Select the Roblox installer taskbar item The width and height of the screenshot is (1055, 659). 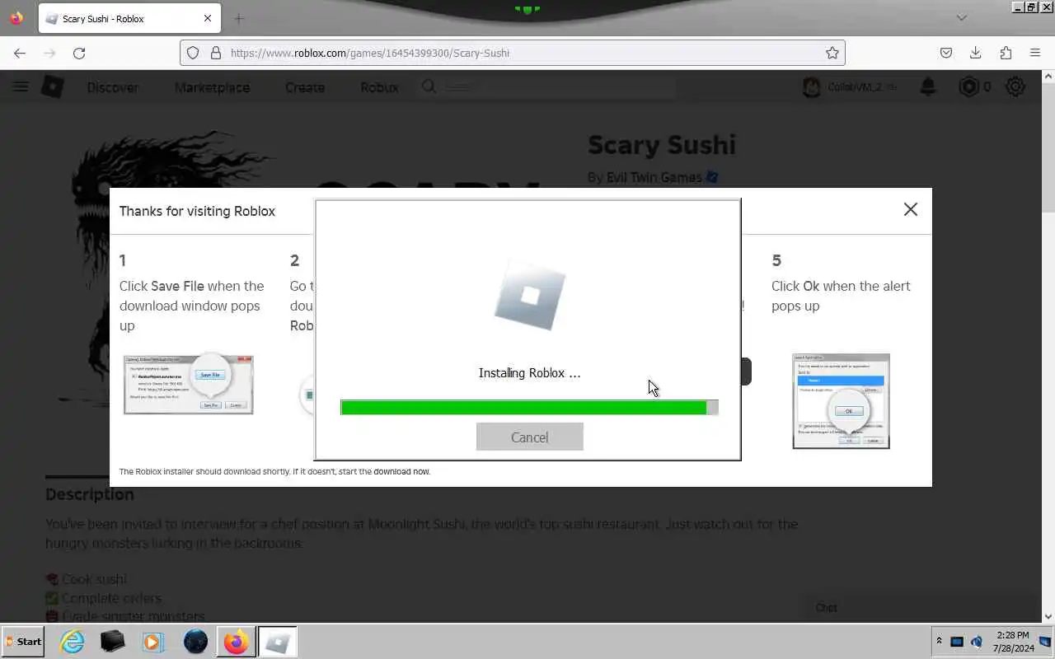[278, 642]
